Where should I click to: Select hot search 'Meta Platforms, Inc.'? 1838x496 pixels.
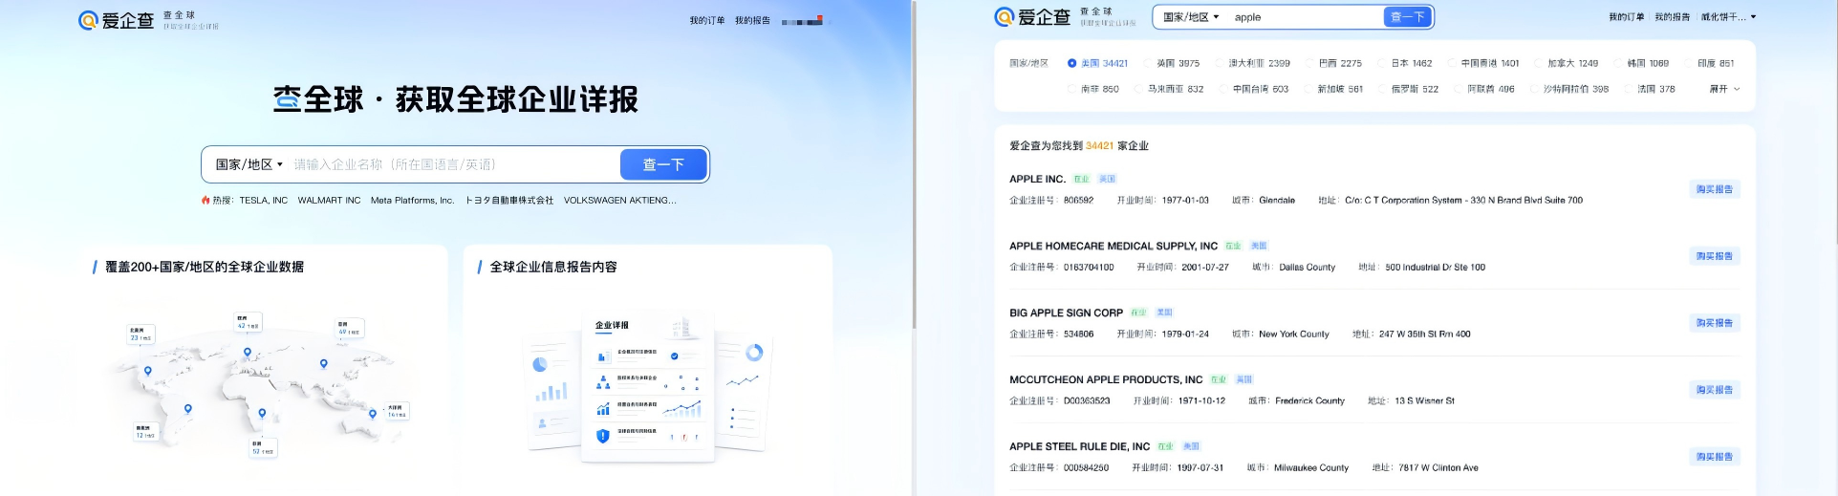pyautogui.click(x=412, y=201)
